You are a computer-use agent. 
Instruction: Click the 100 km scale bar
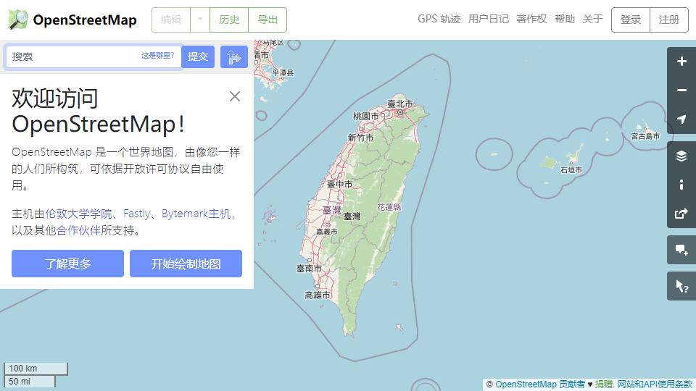pos(36,369)
